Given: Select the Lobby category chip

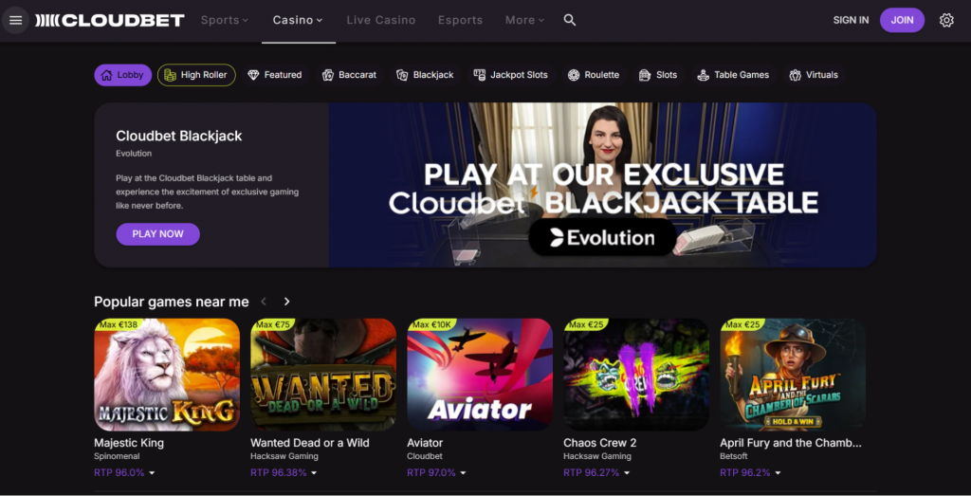Looking at the screenshot, I should click(x=122, y=75).
